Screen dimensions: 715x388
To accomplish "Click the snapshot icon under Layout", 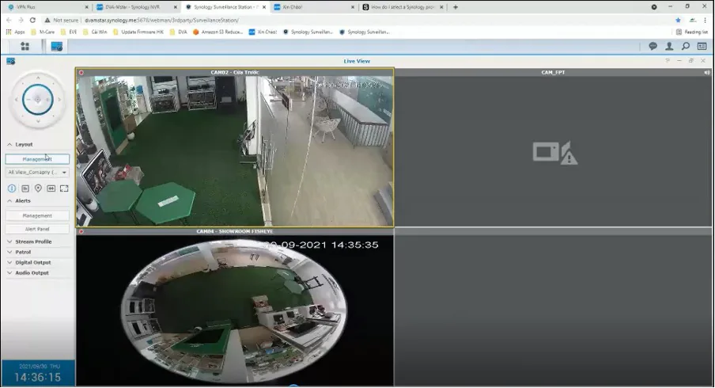I will (x=25, y=188).
